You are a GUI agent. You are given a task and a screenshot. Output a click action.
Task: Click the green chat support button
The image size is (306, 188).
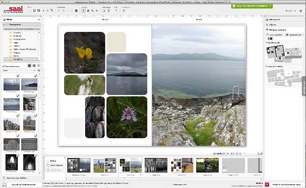point(252,6)
